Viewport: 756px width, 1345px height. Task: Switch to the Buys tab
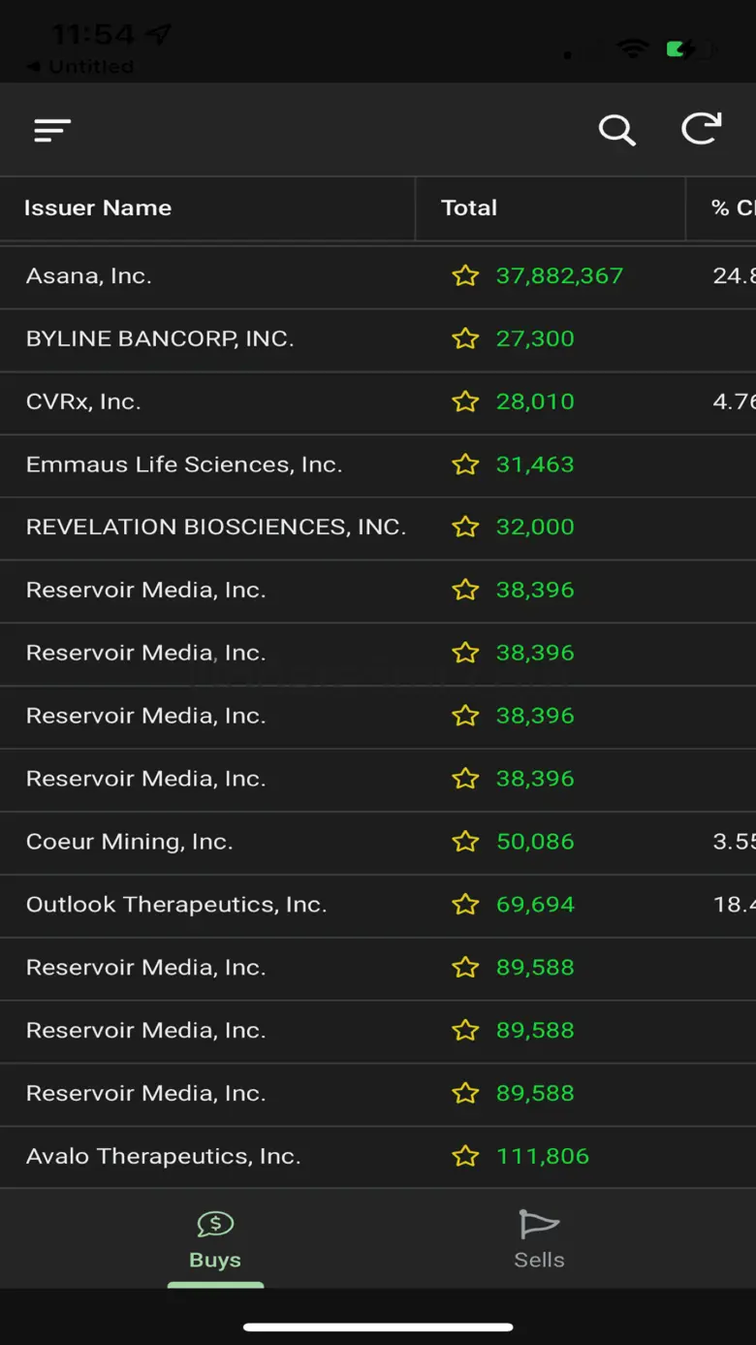point(215,1239)
